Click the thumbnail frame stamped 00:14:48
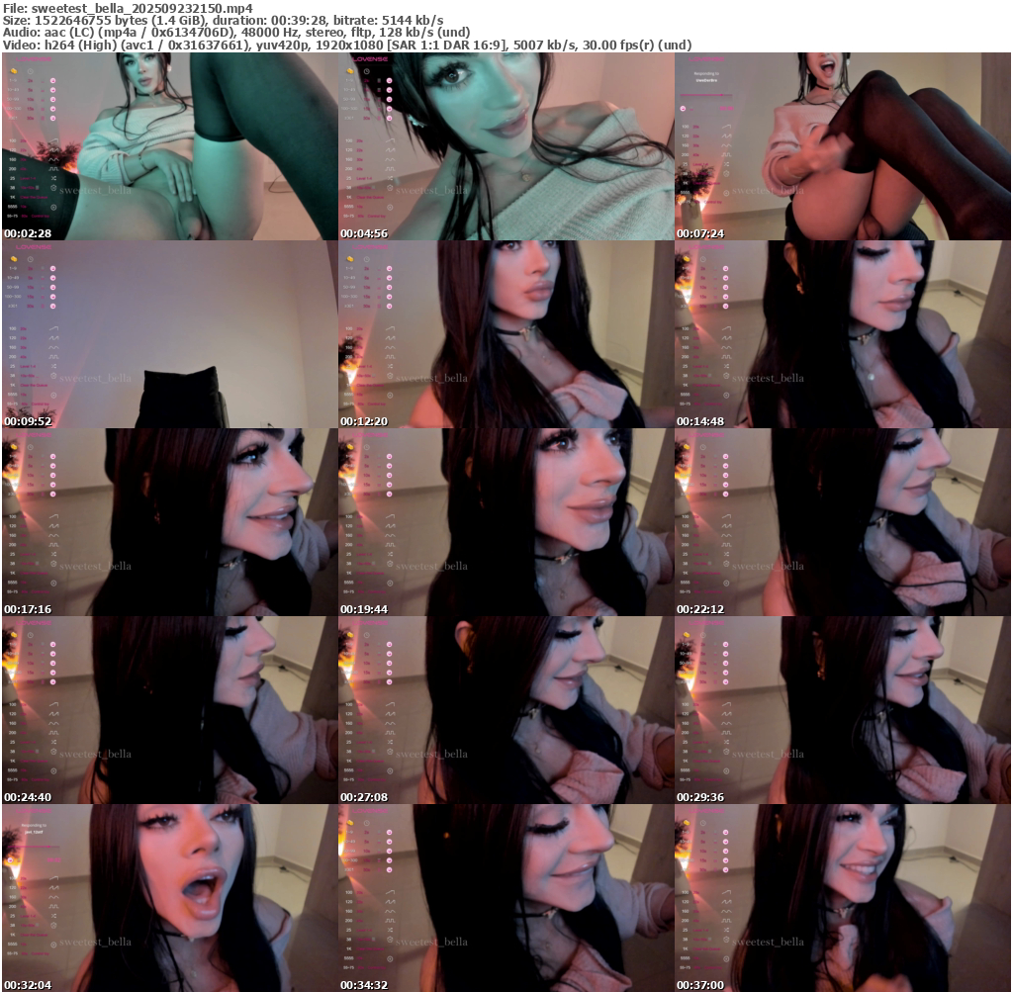Image resolution: width=1013 pixels, height=992 pixels. (842, 334)
